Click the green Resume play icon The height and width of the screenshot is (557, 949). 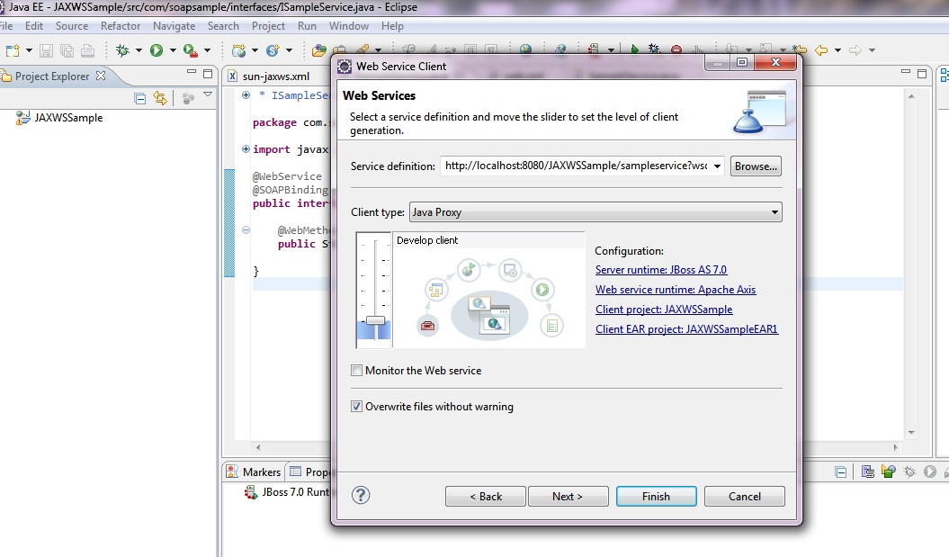coord(634,49)
